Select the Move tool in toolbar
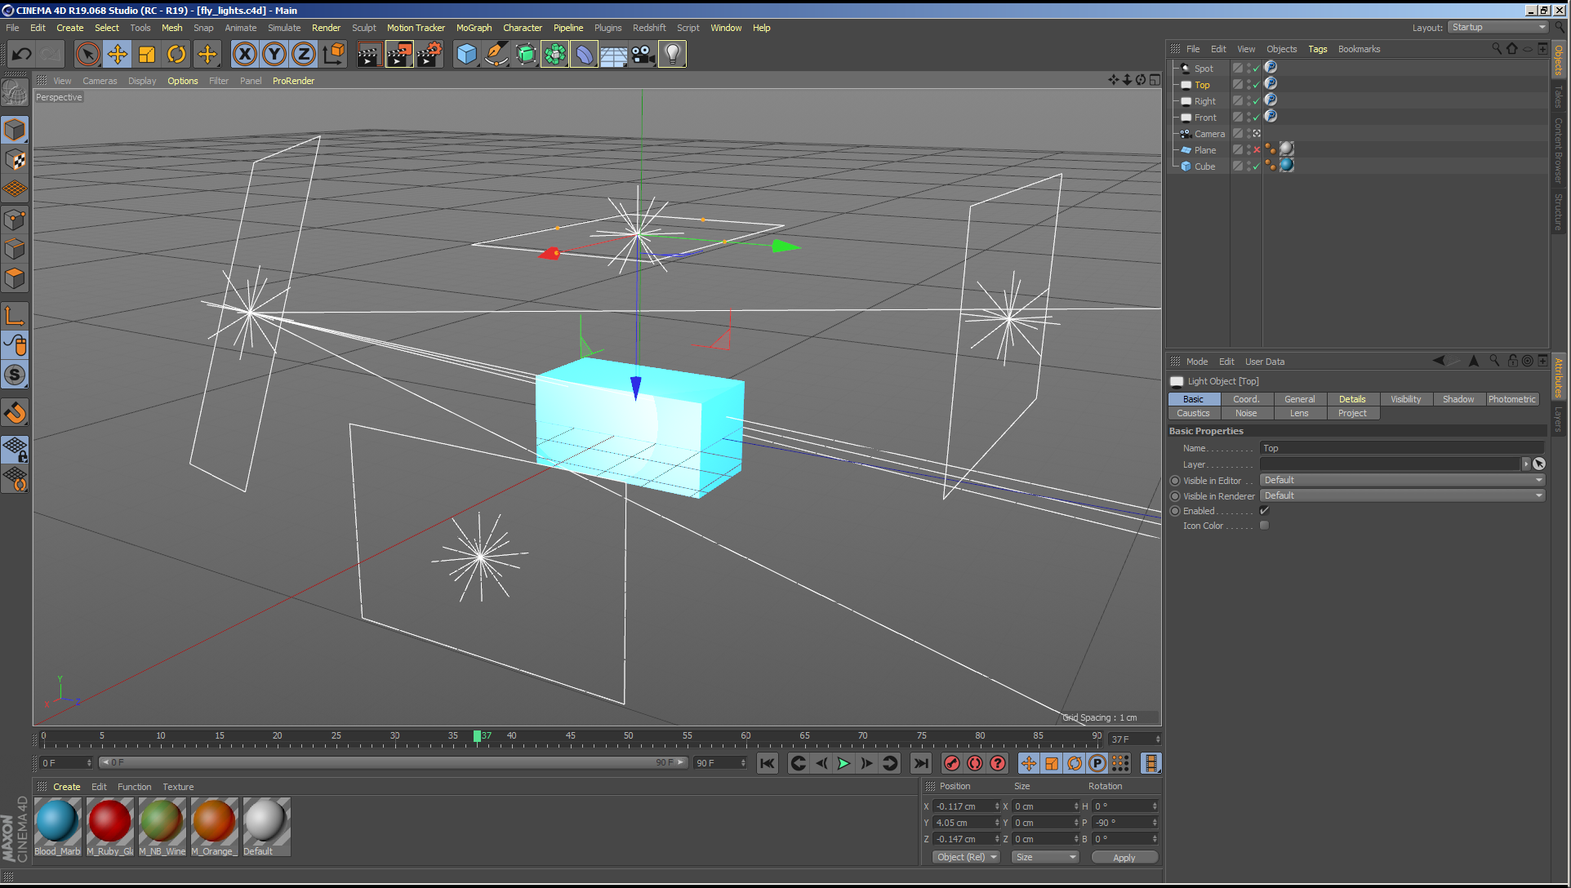Viewport: 1571px width, 888px height. point(118,55)
